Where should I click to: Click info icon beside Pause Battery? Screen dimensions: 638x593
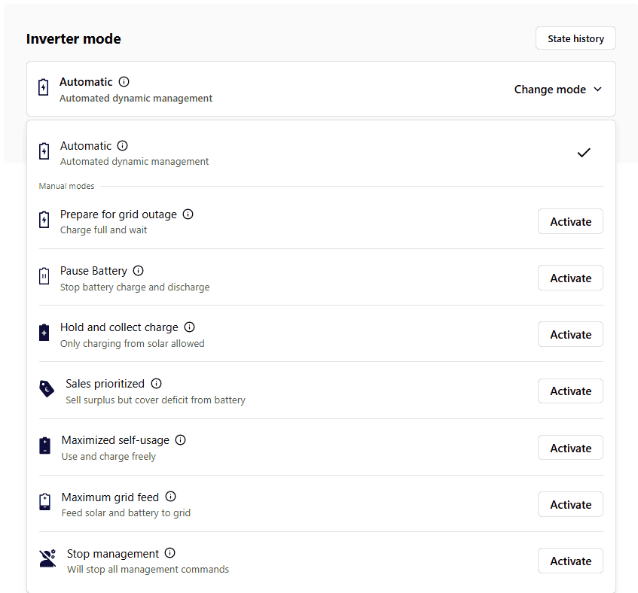coord(138,271)
